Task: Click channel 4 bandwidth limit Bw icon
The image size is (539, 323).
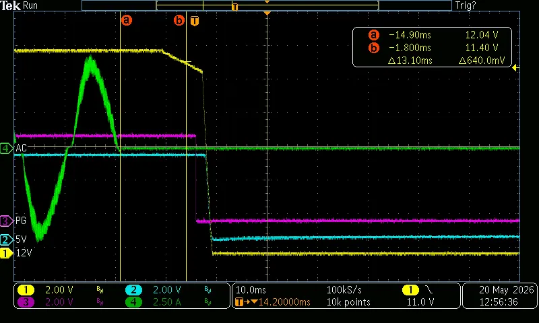Action: [208, 302]
